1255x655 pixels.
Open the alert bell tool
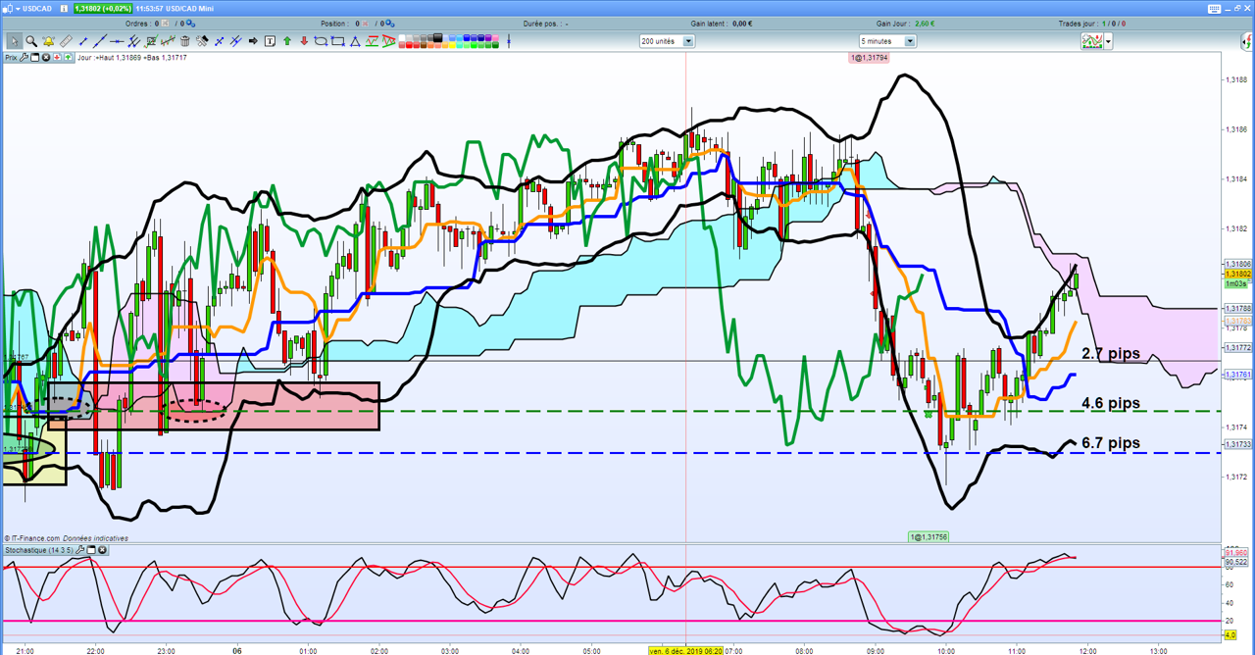[x=48, y=41]
